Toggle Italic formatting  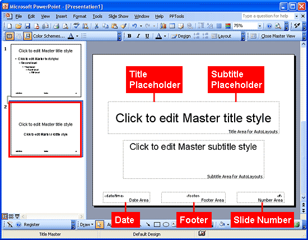[138, 36]
